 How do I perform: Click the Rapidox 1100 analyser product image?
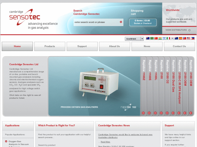click(x=99, y=84)
